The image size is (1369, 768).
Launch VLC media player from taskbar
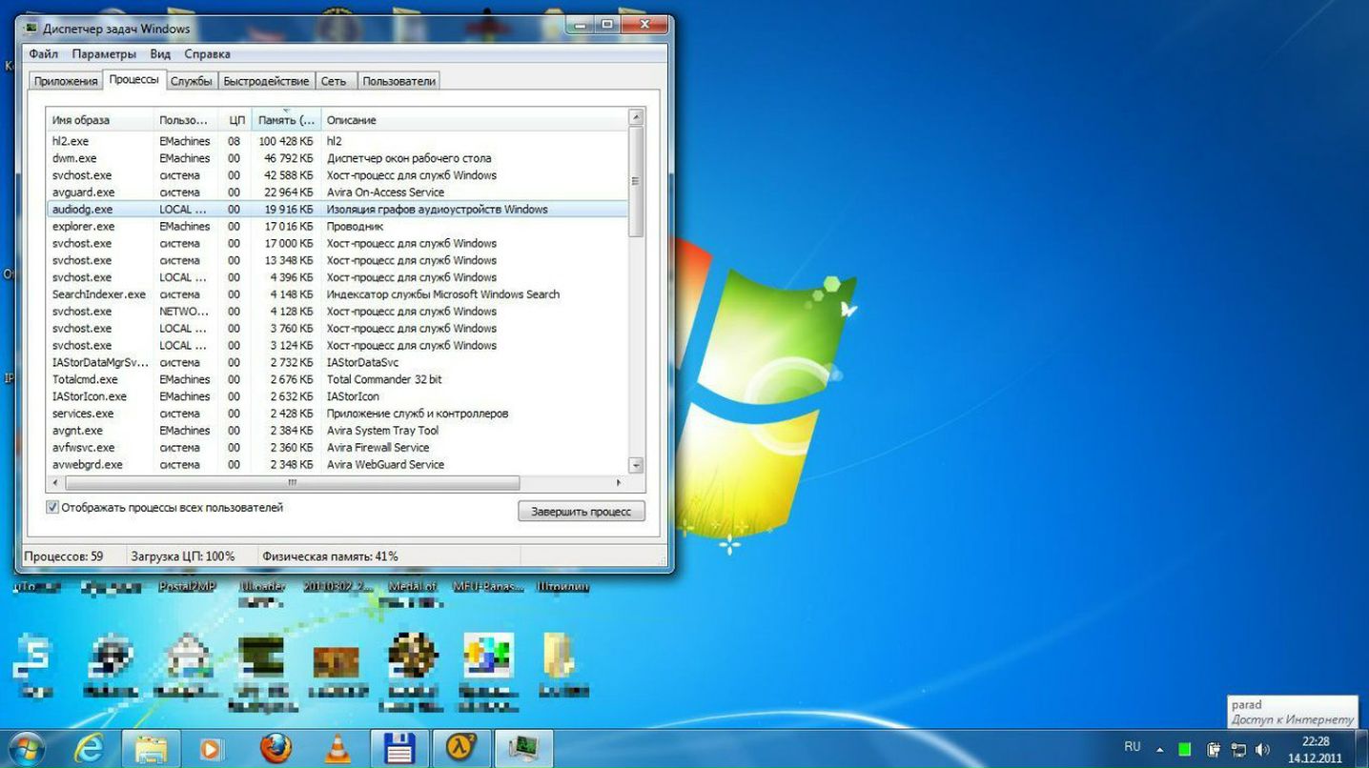(336, 750)
